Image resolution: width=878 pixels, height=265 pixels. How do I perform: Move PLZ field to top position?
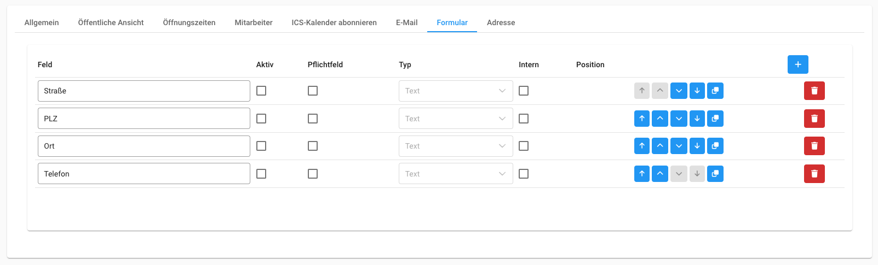pyautogui.click(x=642, y=119)
